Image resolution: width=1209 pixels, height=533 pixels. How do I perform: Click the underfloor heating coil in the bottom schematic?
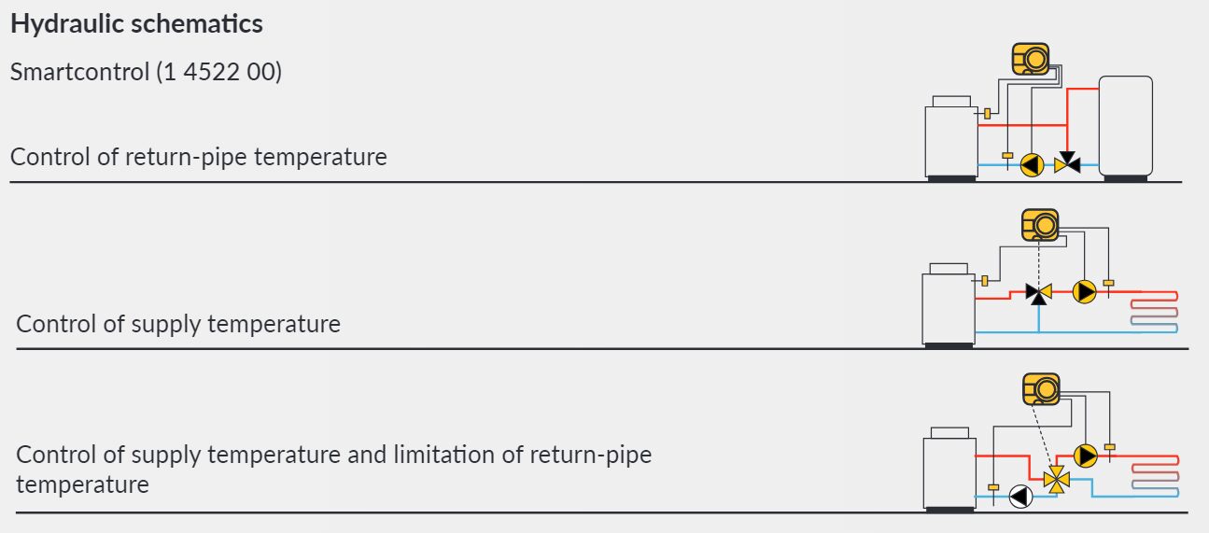(x=1156, y=472)
